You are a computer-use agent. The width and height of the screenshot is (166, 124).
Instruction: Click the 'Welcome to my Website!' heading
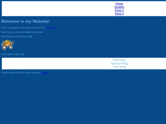pos(25,21)
